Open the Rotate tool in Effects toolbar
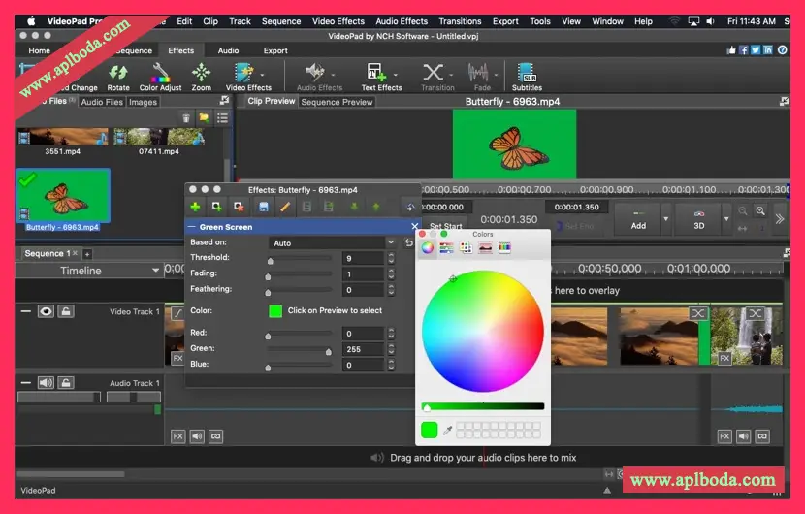The width and height of the screenshot is (805, 514). pos(118,77)
